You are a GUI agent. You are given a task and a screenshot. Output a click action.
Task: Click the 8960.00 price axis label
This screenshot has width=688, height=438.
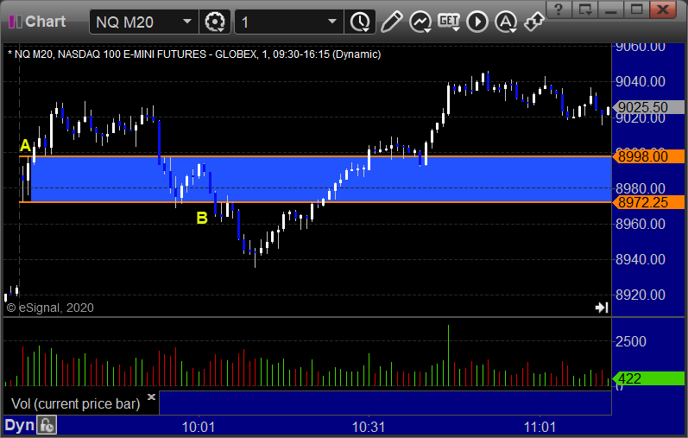click(641, 224)
